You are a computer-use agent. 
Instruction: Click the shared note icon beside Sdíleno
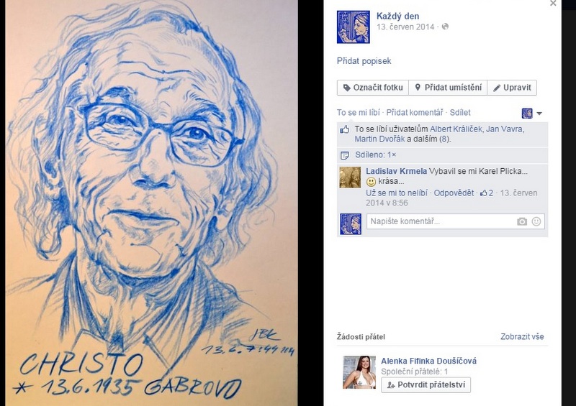[x=345, y=155]
